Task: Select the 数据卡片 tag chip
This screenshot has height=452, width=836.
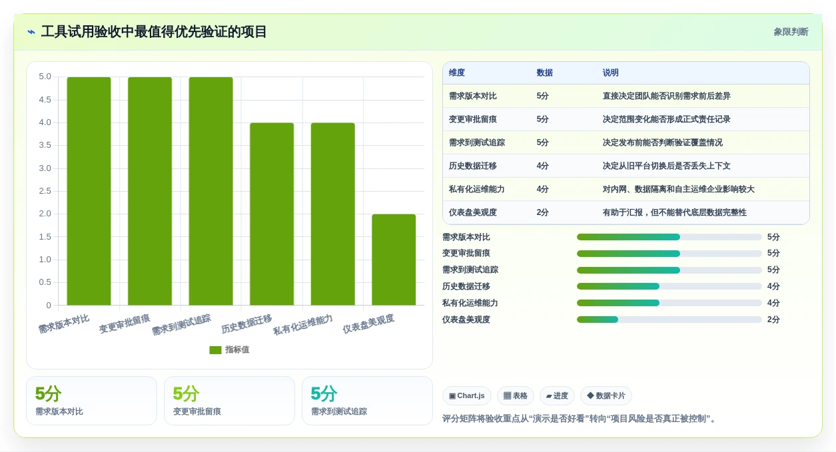Action: (x=606, y=396)
